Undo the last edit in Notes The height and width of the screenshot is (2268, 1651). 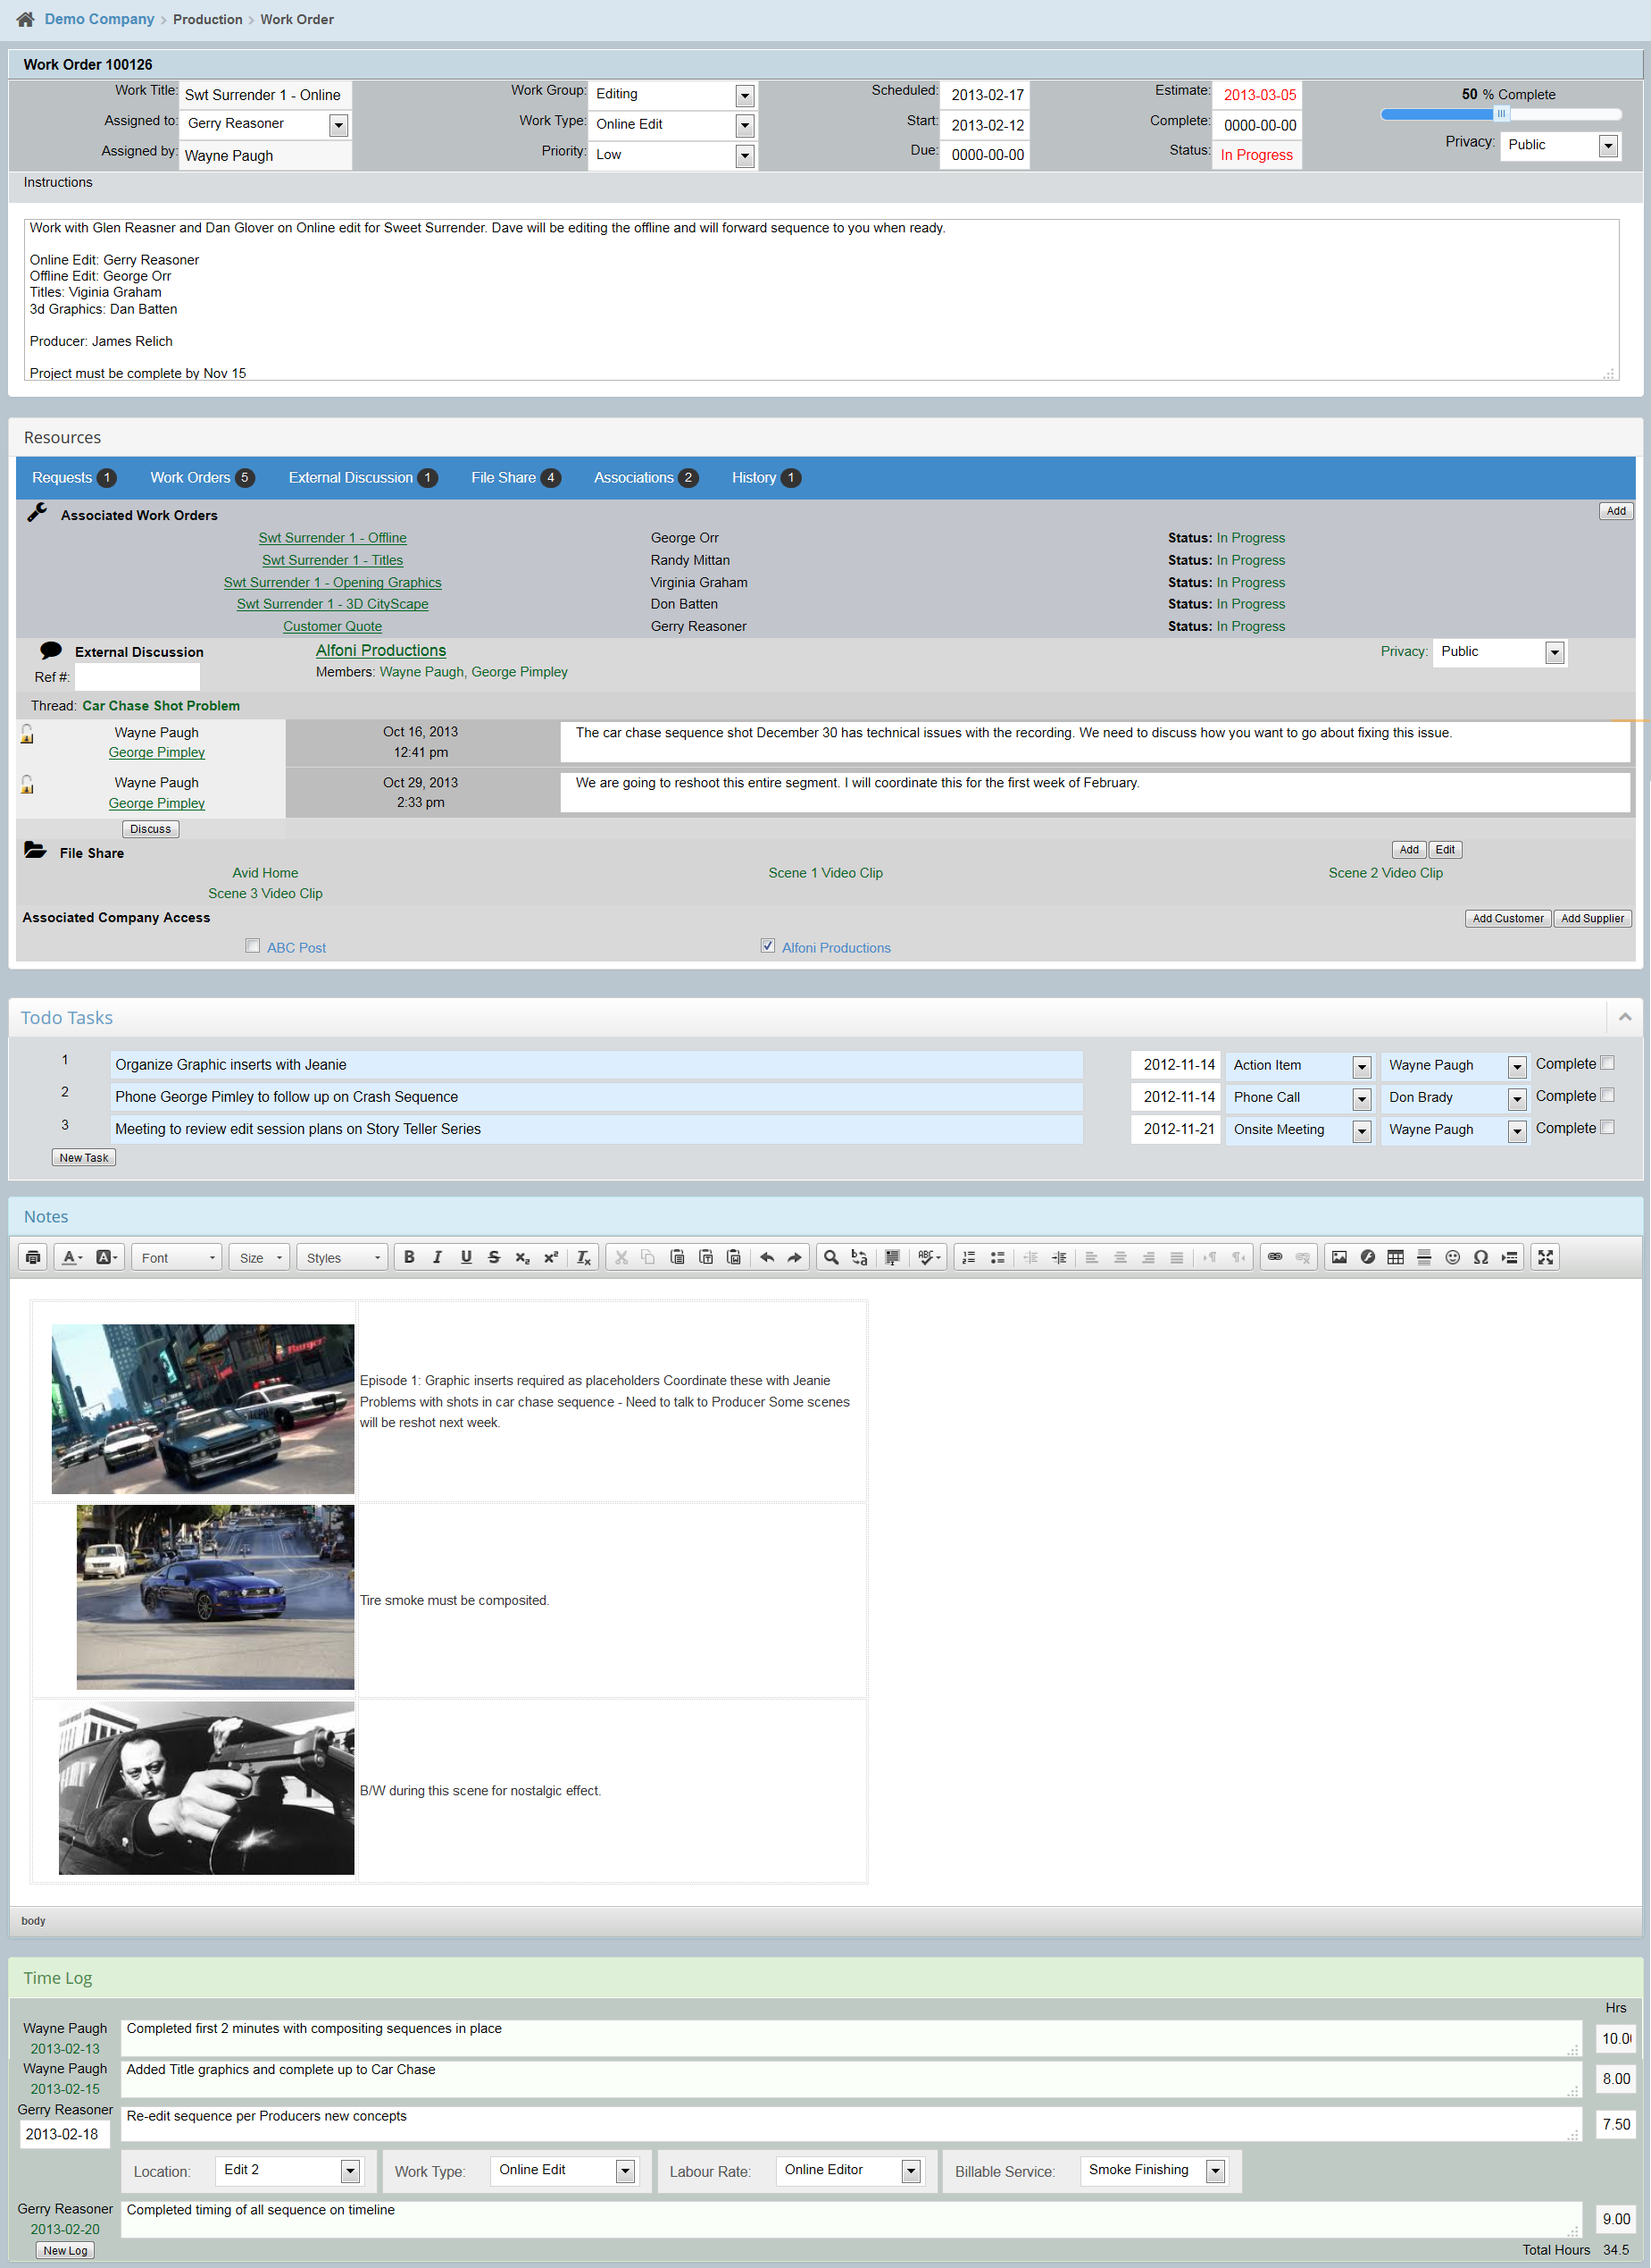766,1257
